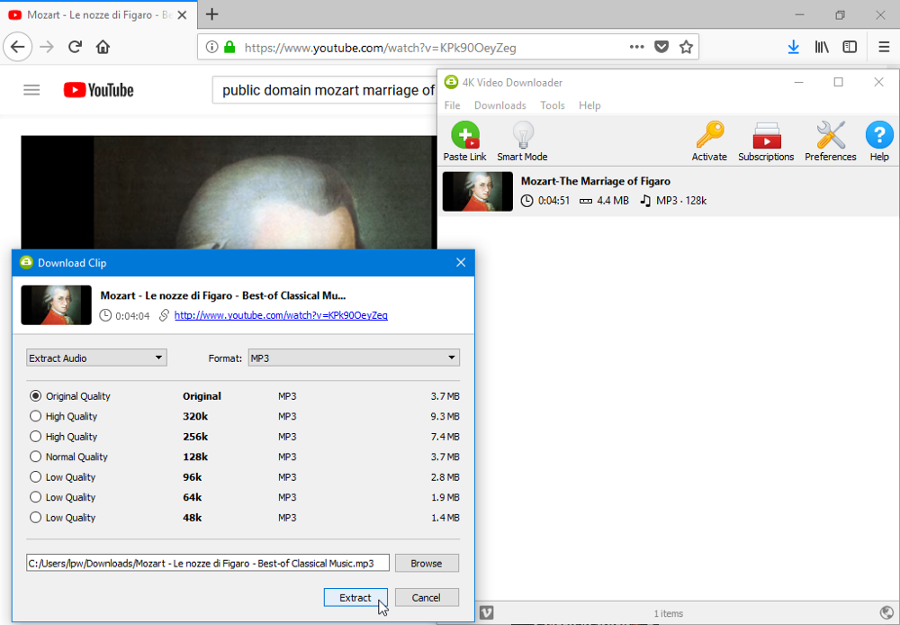Select High Quality 256k option
The height and width of the screenshot is (625, 900).
(36, 437)
